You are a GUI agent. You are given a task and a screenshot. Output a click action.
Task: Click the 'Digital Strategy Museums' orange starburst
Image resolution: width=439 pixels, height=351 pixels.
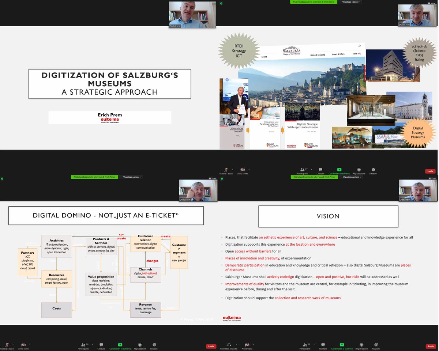point(418,132)
